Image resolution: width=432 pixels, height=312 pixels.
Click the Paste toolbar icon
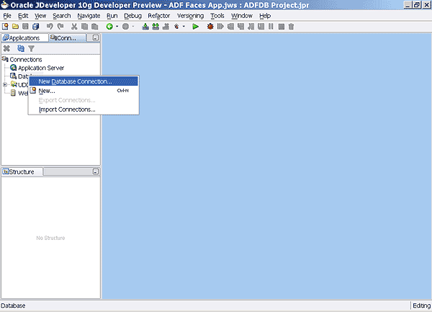95,27
